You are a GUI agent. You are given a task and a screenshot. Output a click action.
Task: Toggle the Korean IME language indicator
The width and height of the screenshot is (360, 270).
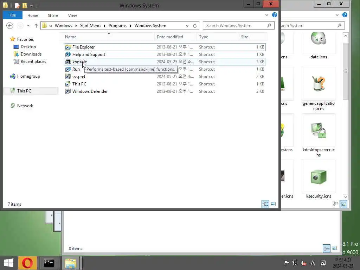pos(323,263)
